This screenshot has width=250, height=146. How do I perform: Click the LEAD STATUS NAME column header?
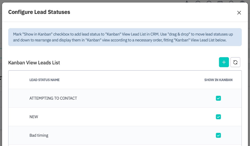click(44, 80)
